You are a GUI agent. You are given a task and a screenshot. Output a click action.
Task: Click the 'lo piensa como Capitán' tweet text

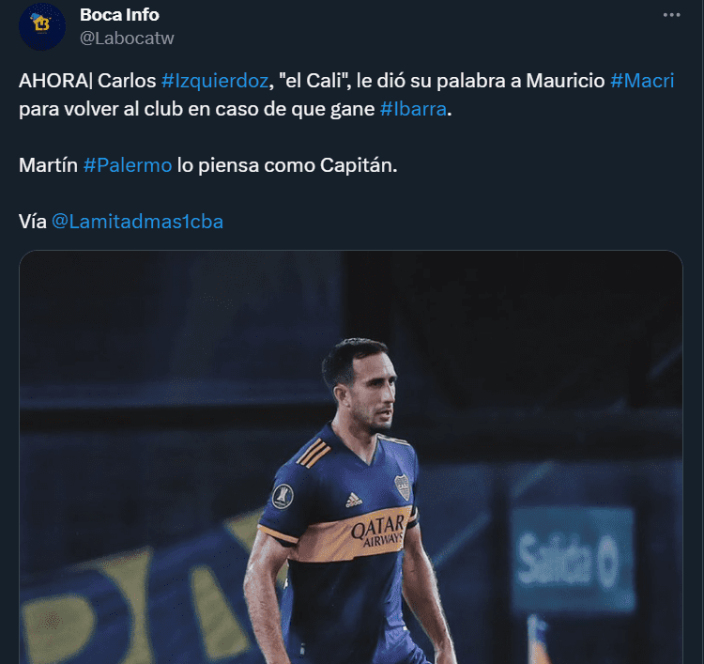click(287, 165)
